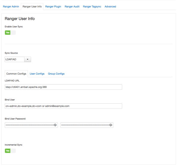Screen dimensions: 178x167
Task: Show the User Configs sub-tab
Action: point(37,74)
